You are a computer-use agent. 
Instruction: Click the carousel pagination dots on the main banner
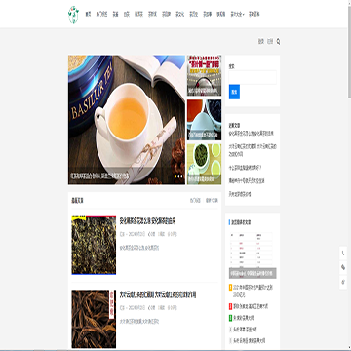pos(179,176)
